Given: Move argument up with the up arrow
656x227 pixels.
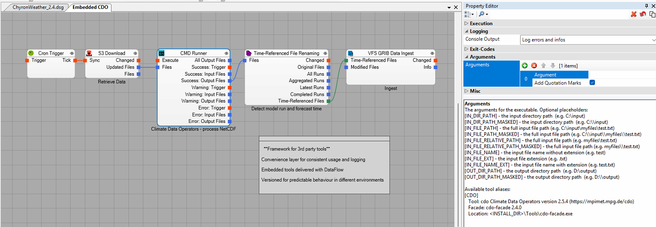Looking at the screenshot, I should (544, 66).
